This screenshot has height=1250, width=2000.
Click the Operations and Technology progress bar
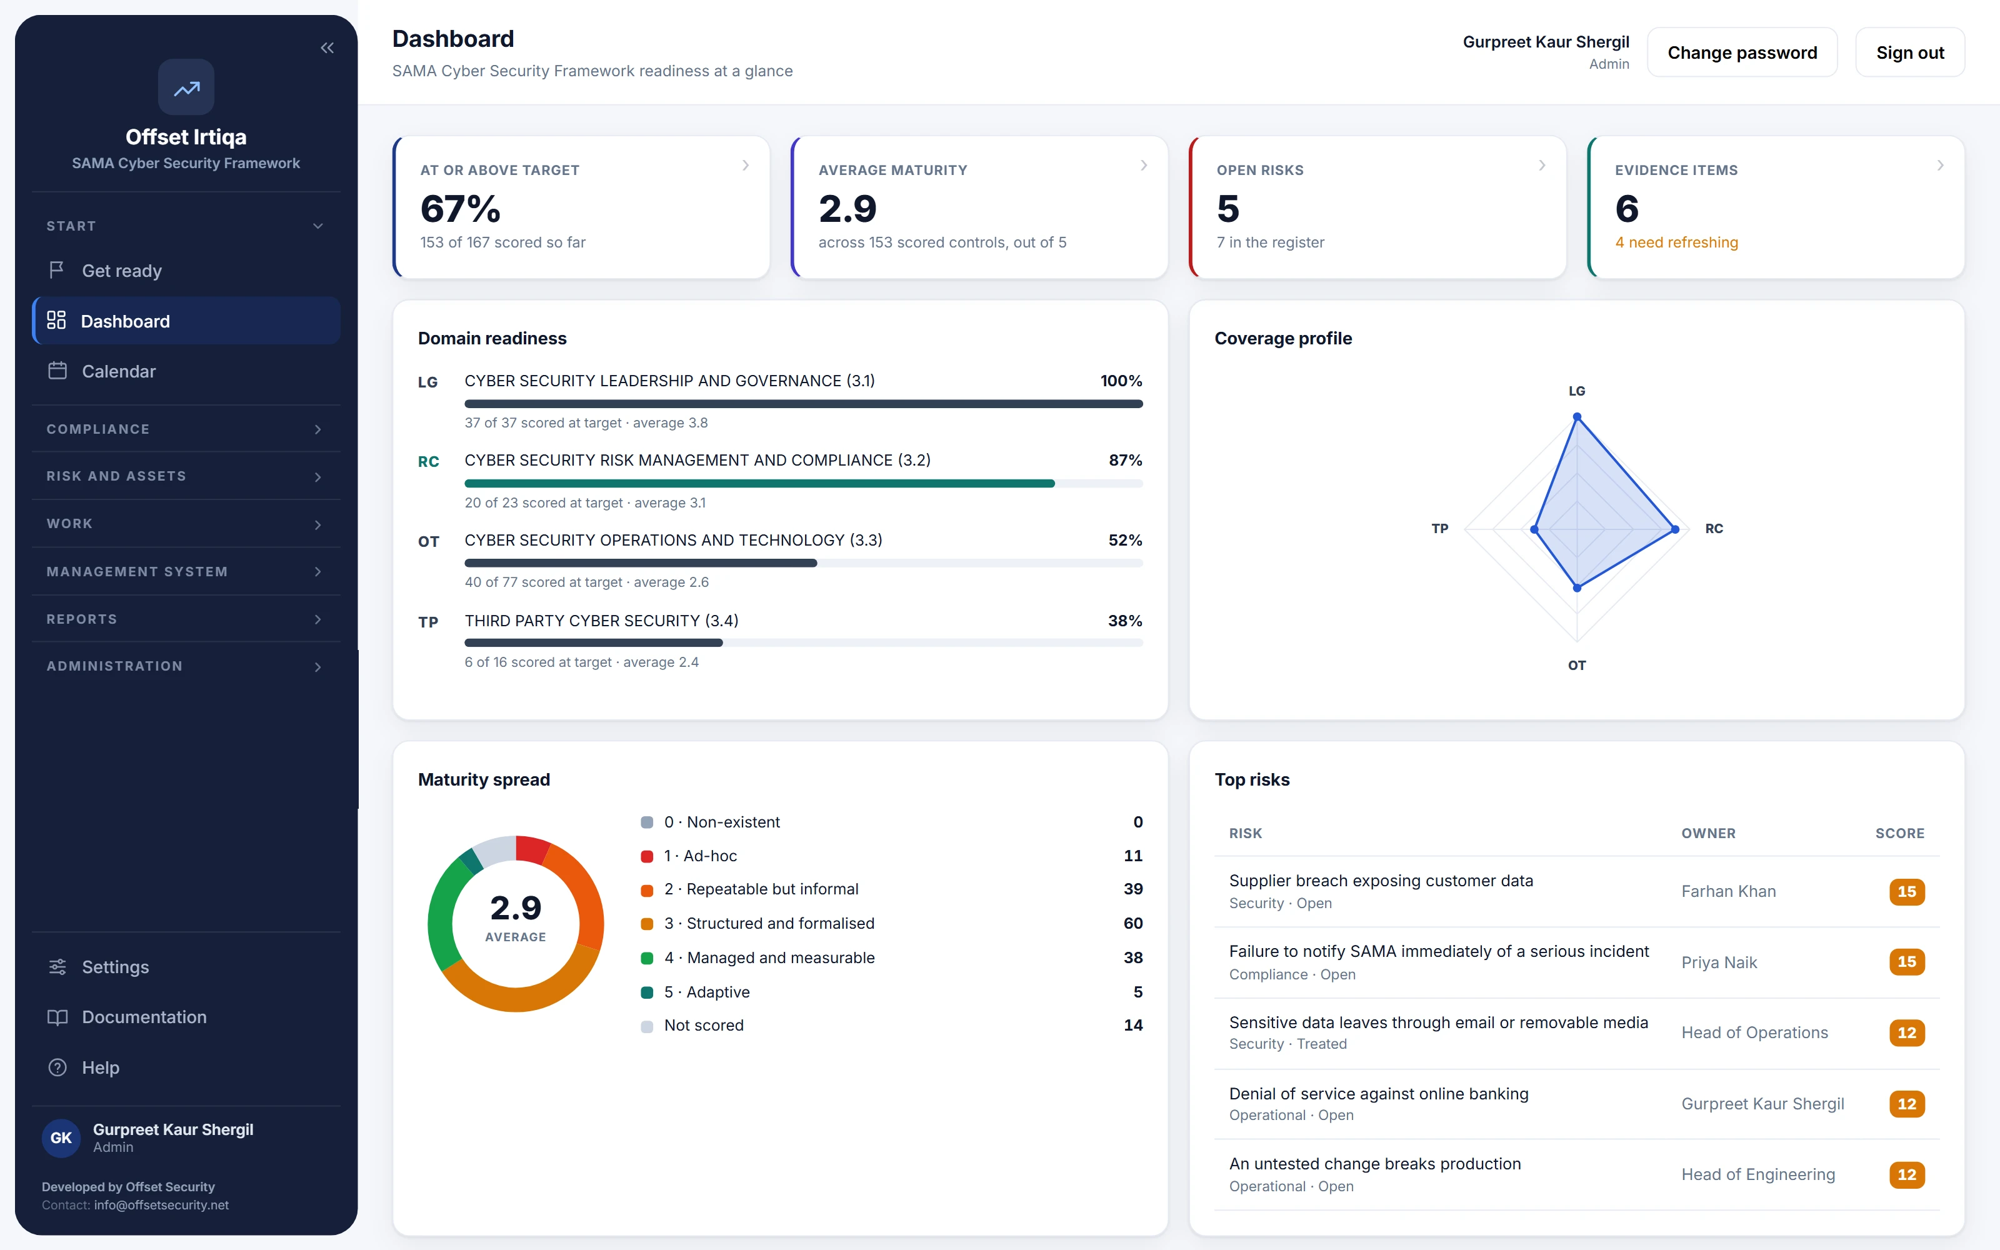pyautogui.click(x=803, y=563)
